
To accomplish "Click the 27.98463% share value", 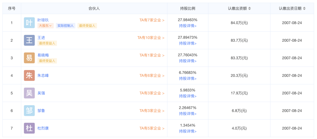I will 188,20.
